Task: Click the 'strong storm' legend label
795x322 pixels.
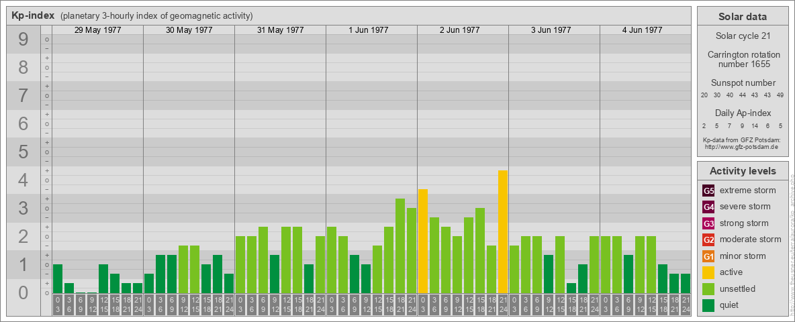Action: (x=744, y=223)
